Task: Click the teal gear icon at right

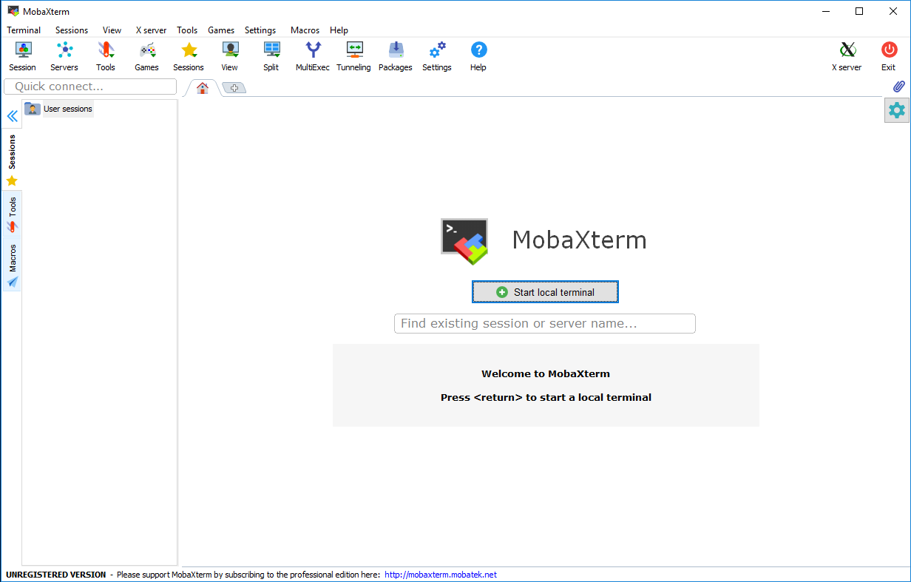Action: 897,111
